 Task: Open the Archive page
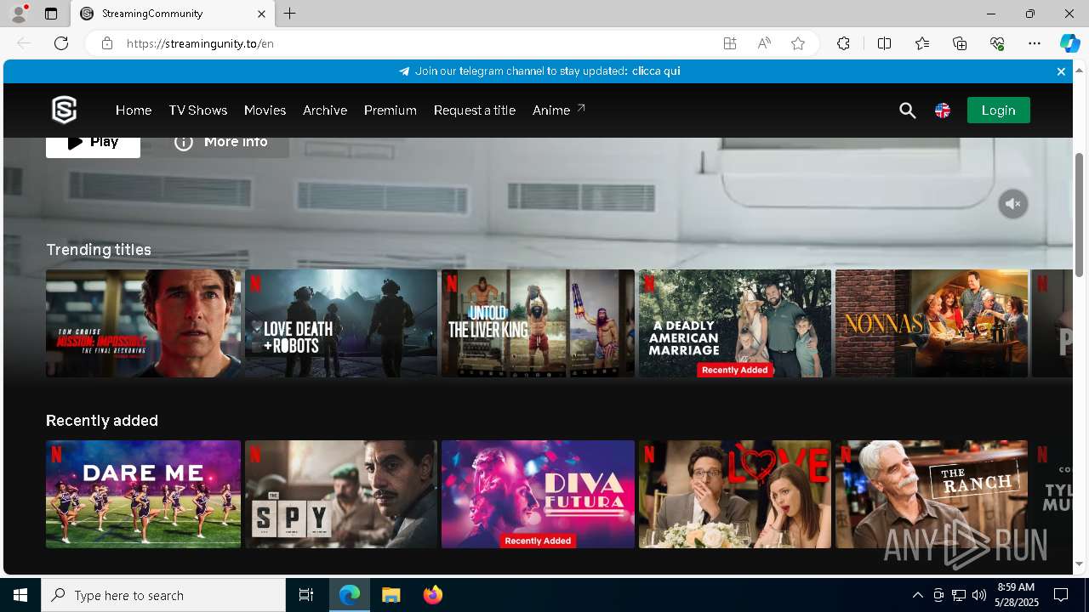(325, 110)
